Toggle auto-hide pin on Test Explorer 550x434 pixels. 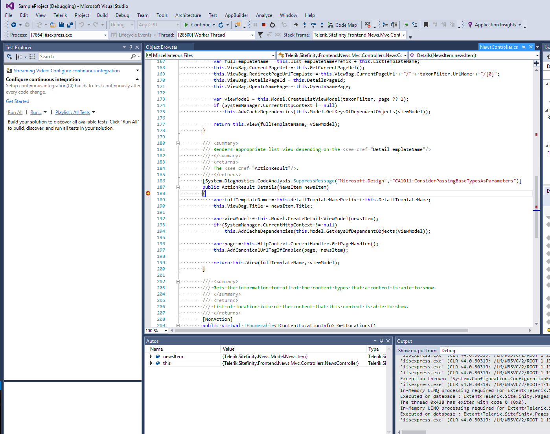131,47
